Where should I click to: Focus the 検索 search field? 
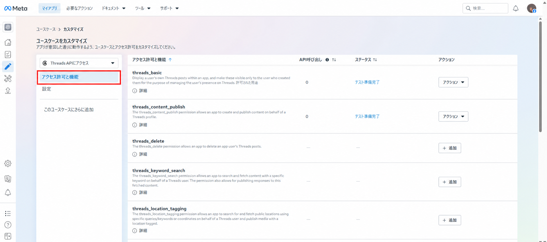[485, 8]
